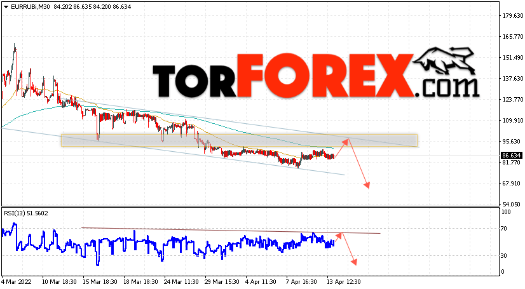Select the RSI 0 level label
The image size is (525, 289).
tap(503, 272)
